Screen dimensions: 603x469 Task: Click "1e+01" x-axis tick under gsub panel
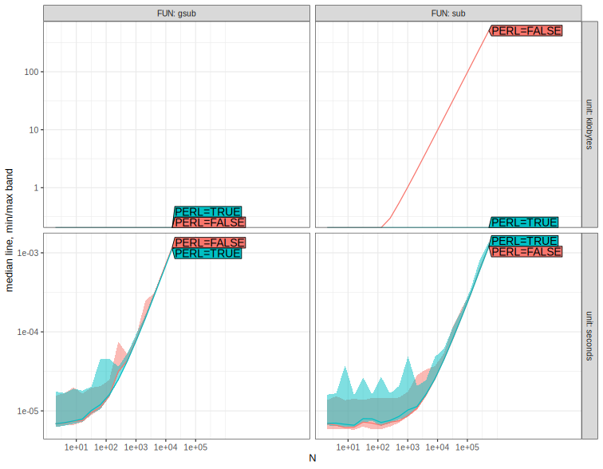[76, 447]
